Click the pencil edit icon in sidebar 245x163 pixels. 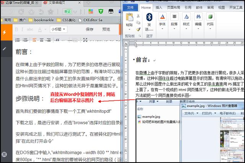click(5, 49)
